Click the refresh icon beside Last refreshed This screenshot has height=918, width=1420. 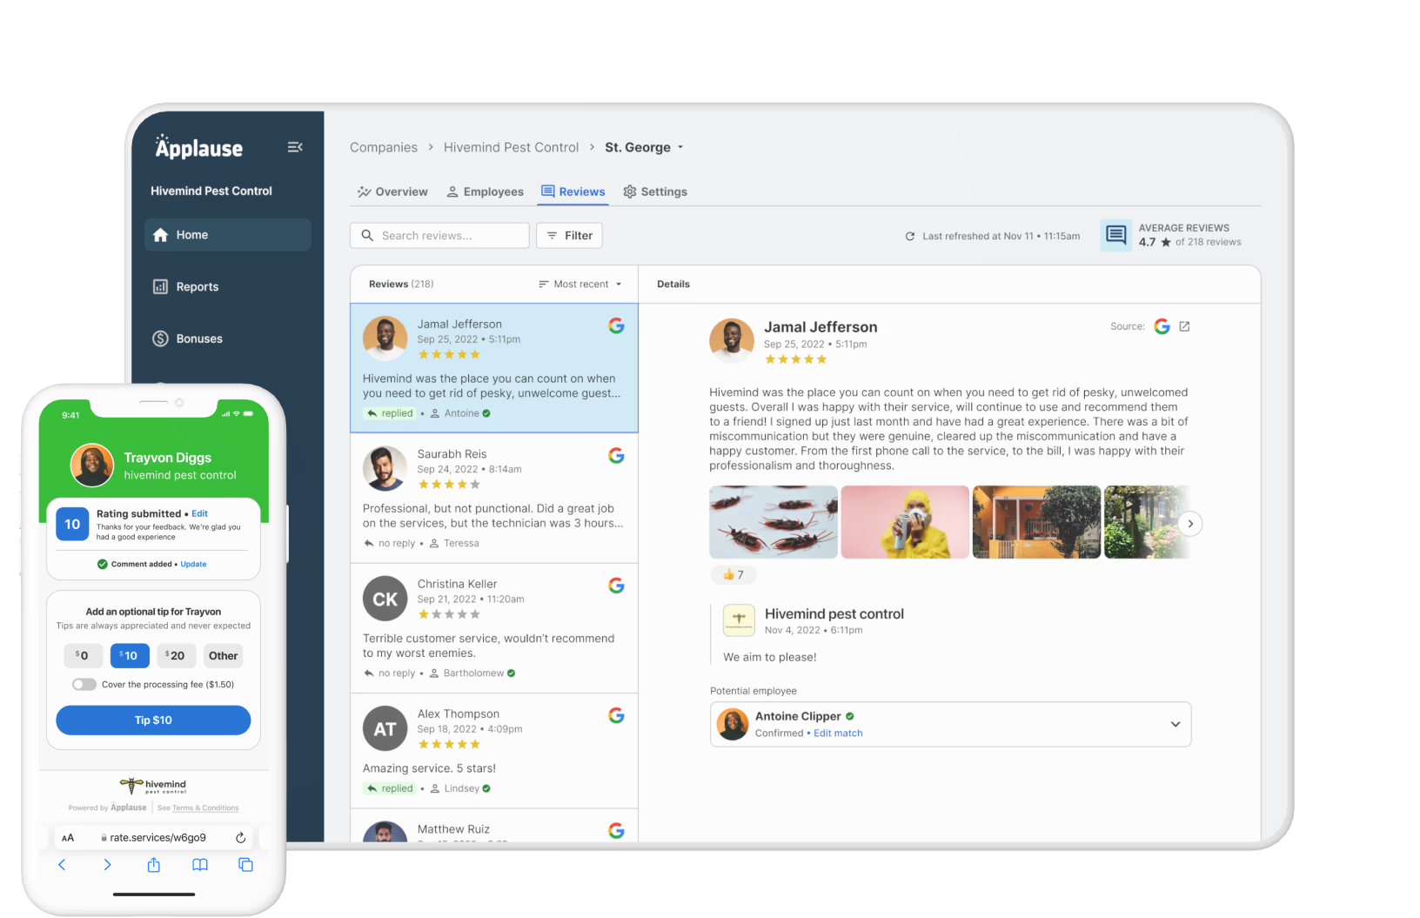pos(910,236)
